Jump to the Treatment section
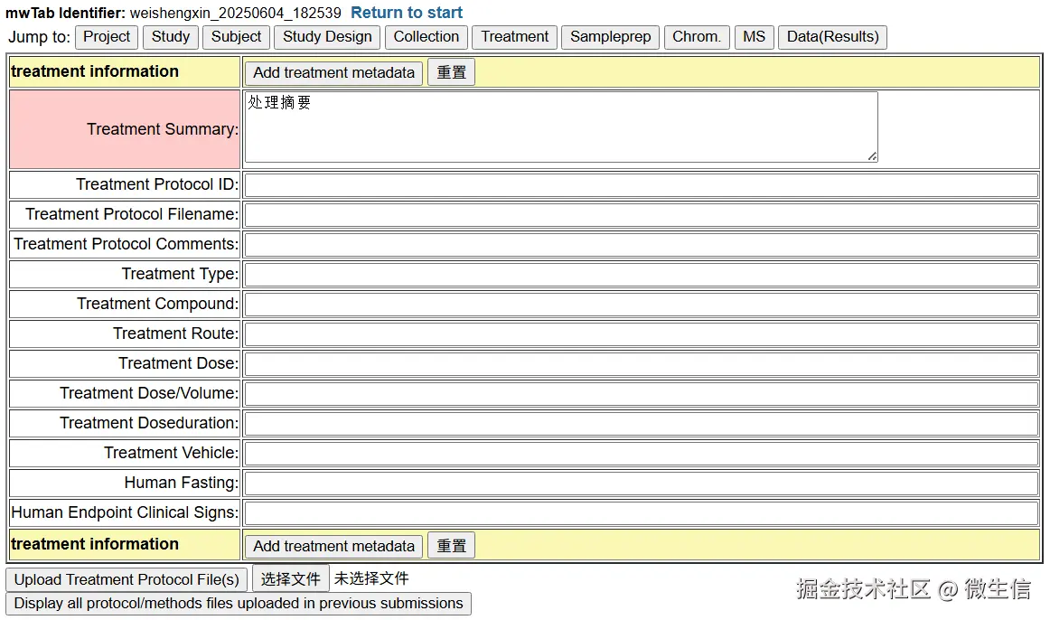 pos(514,37)
